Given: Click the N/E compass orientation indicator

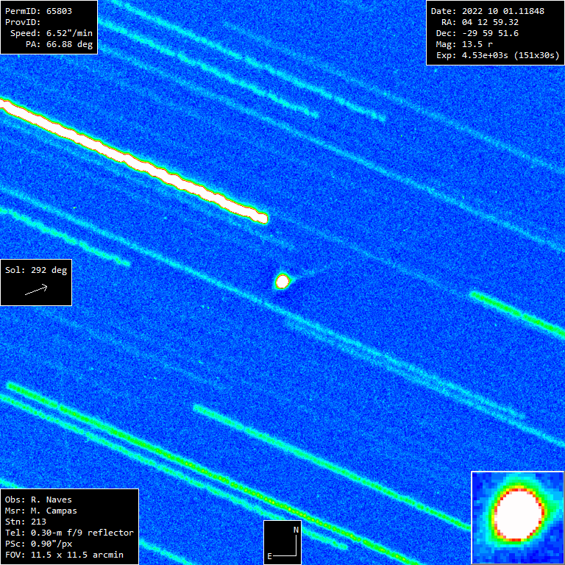Looking at the screenshot, I should [282, 542].
